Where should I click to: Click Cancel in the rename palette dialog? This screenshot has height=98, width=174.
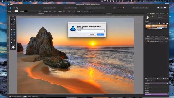click(92, 35)
